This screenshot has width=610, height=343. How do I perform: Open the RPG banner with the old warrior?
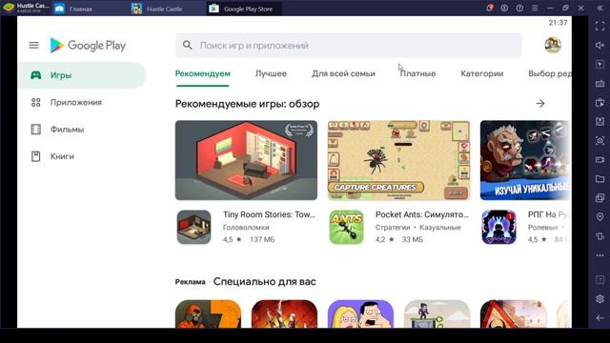pyautogui.click(x=525, y=160)
